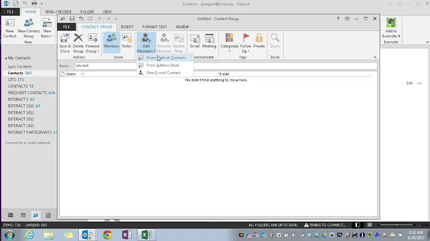Image resolution: width=430 pixels, height=241 pixels.
Task: Open the Contact Group FILE tab
Action: coord(66,27)
